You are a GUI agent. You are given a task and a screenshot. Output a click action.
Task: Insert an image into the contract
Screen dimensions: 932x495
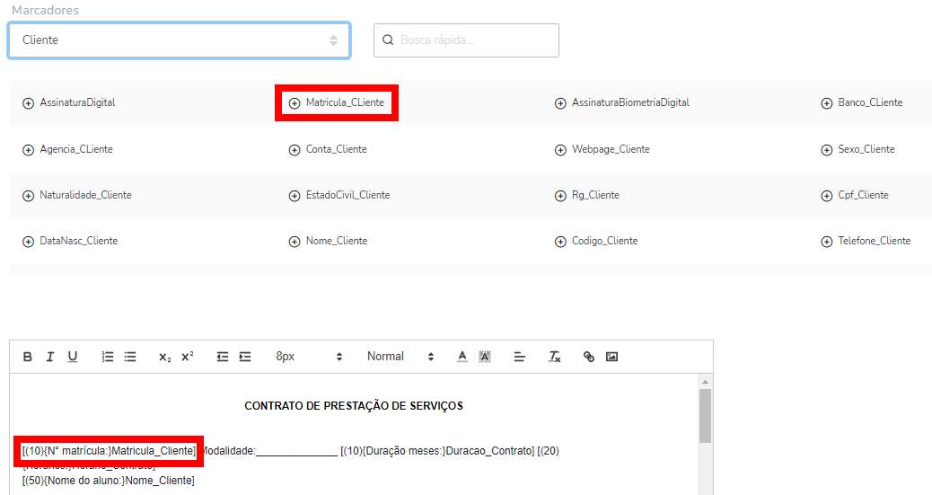click(611, 357)
